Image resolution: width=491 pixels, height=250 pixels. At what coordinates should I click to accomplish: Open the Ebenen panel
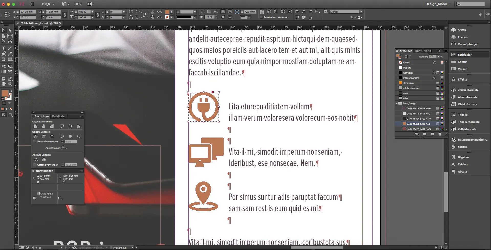point(463,37)
